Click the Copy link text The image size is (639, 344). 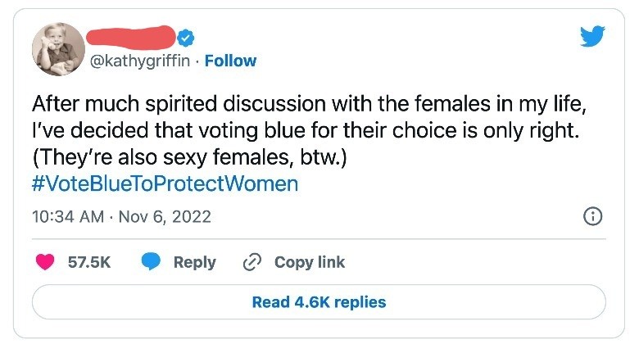click(x=310, y=262)
